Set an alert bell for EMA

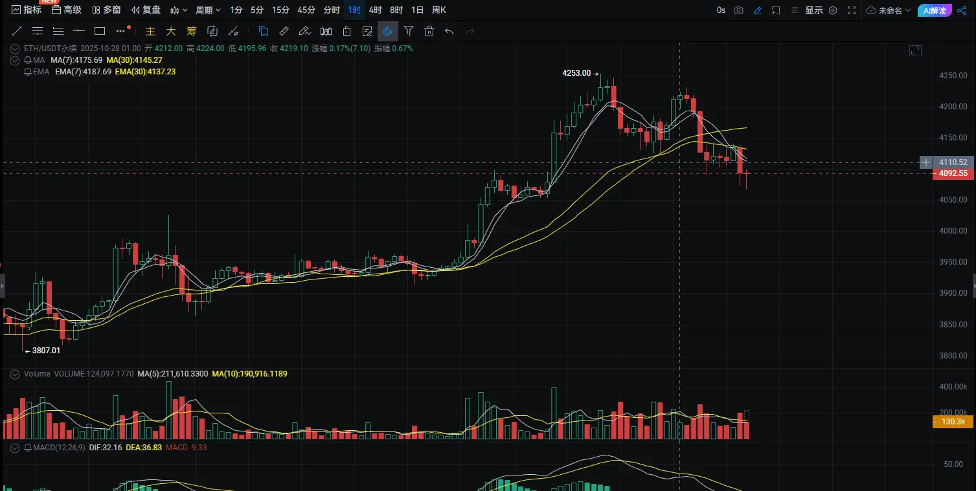coord(28,71)
